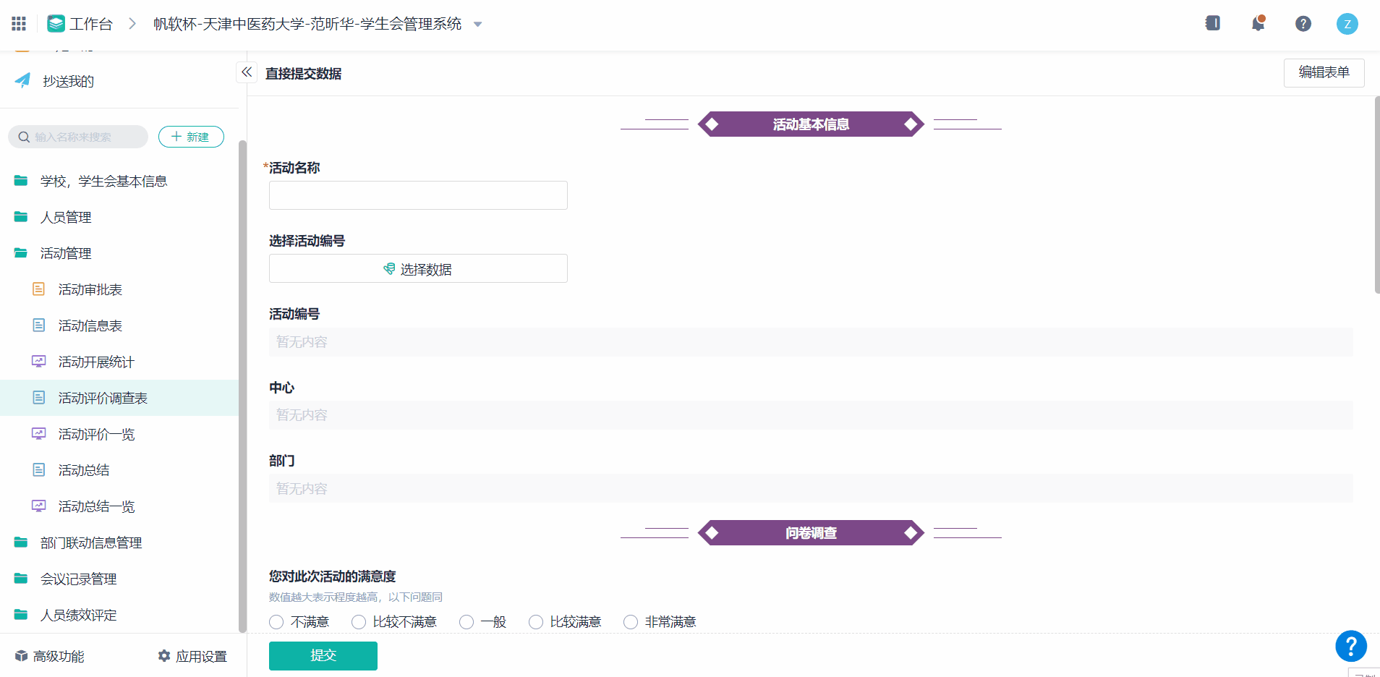Click the 活动名称 text input field
1380x677 pixels.
[418, 195]
